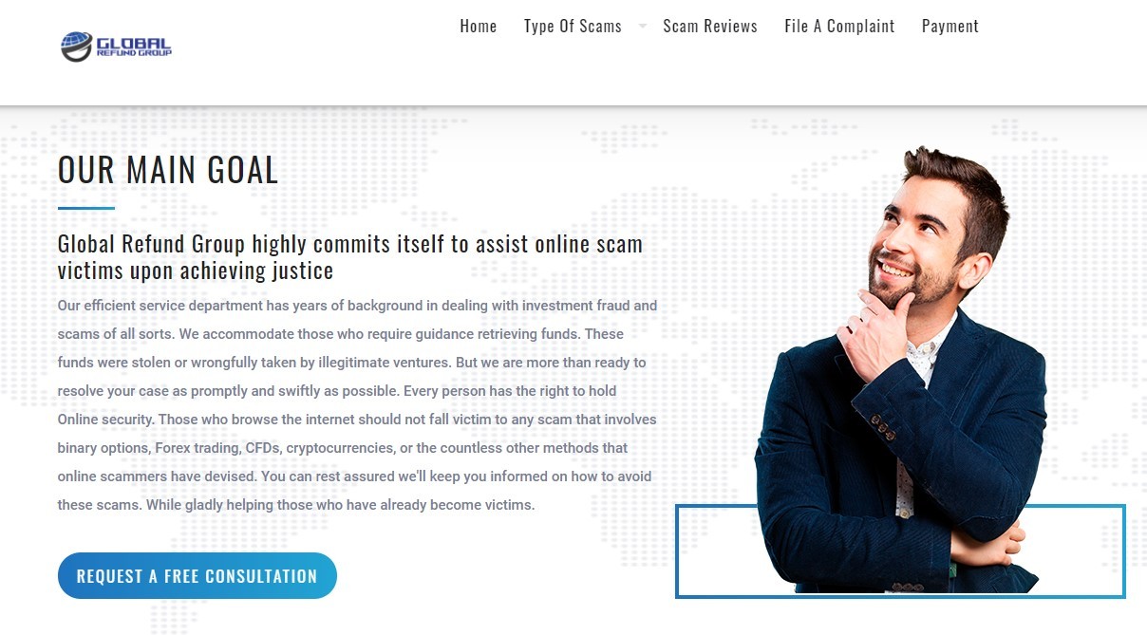Click the subheading about assisting scam victims
Viewport: 1147px width, 635px height.
[x=350, y=257]
